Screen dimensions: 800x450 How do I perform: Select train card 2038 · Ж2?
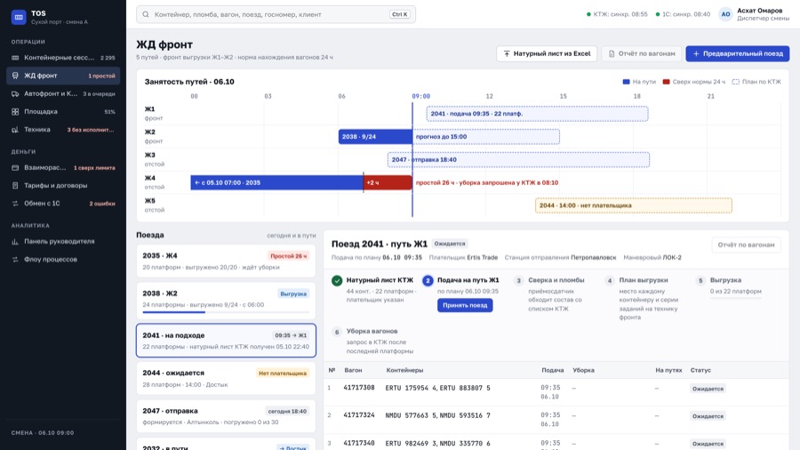click(226, 300)
